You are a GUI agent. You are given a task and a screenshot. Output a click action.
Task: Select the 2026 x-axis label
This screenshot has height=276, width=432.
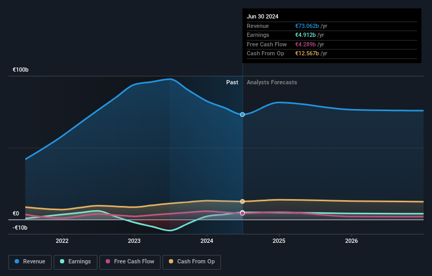click(x=351, y=241)
